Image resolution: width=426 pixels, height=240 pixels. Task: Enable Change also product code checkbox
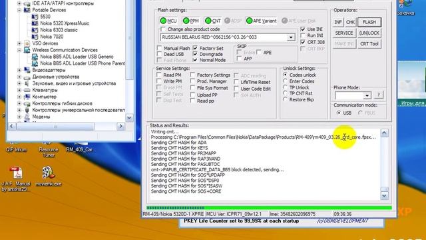coord(163,29)
